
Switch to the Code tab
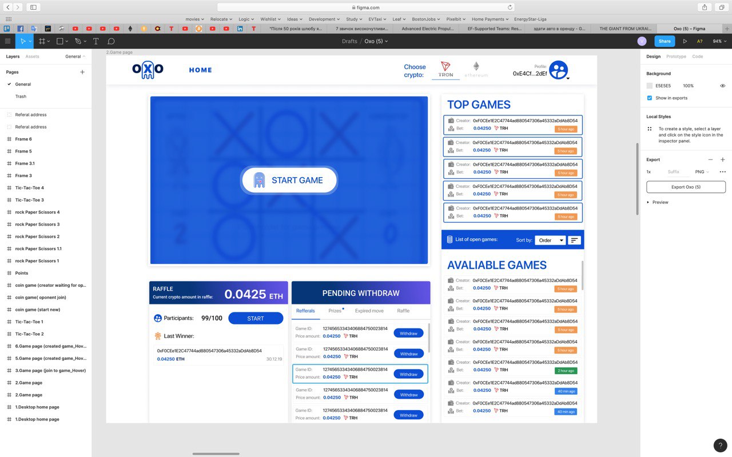coord(698,57)
